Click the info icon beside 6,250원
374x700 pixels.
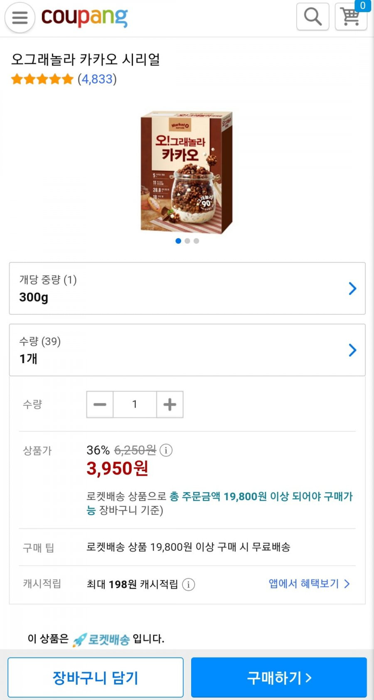166,450
